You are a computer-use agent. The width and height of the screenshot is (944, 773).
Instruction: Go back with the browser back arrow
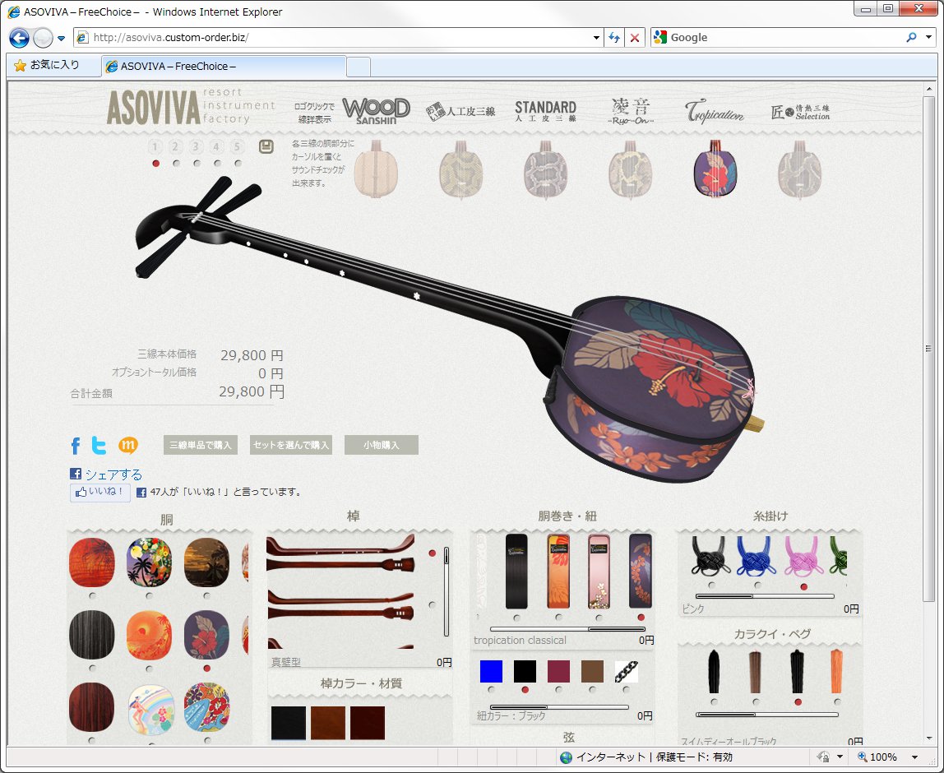click(19, 38)
